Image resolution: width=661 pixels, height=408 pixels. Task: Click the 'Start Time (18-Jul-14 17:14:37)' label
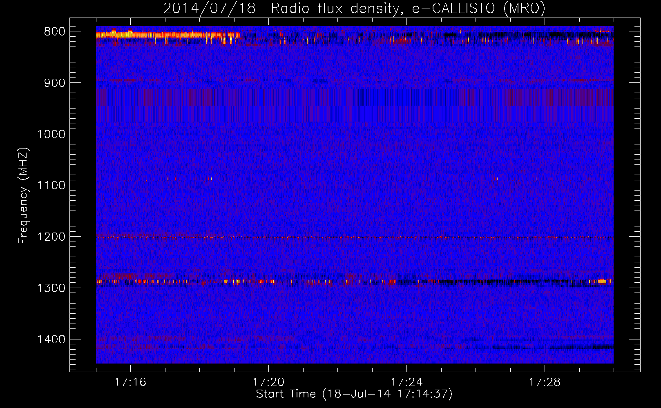click(354, 394)
